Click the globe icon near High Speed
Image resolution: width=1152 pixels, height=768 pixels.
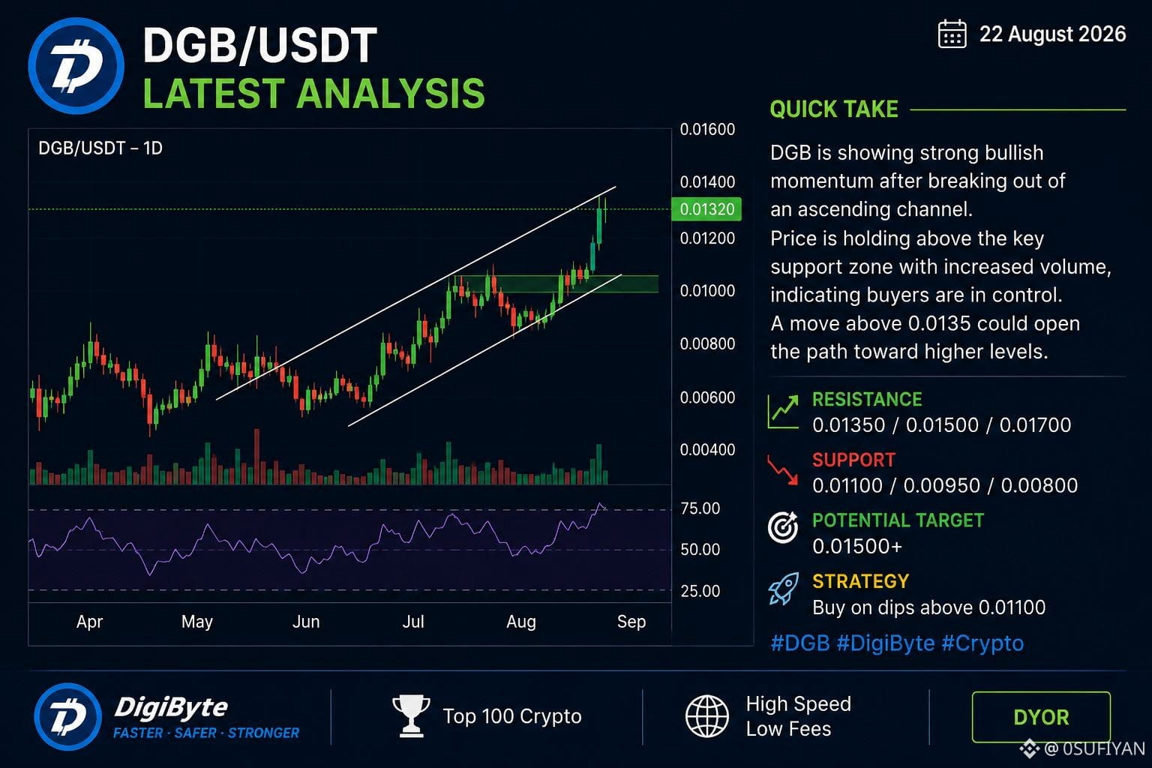(706, 716)
